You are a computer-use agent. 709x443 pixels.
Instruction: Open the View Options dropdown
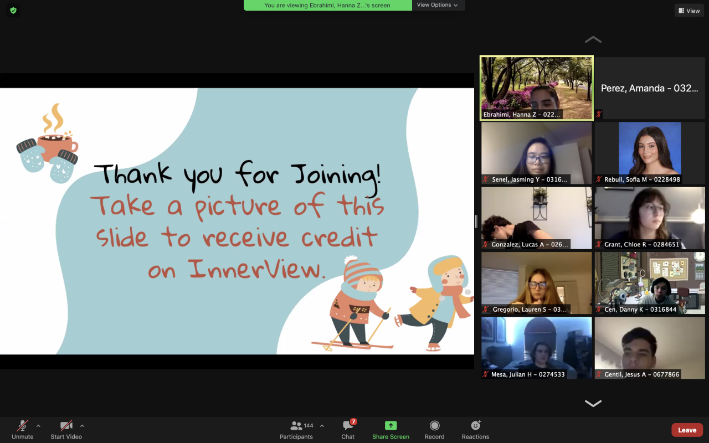coord(438,5)
